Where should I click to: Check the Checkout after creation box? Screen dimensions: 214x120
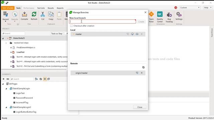click(71, 26)
